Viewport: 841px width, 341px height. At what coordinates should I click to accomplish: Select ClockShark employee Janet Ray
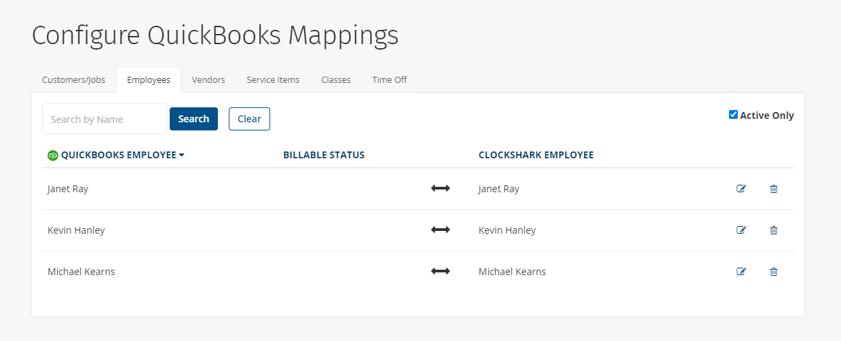coord(499,189)
